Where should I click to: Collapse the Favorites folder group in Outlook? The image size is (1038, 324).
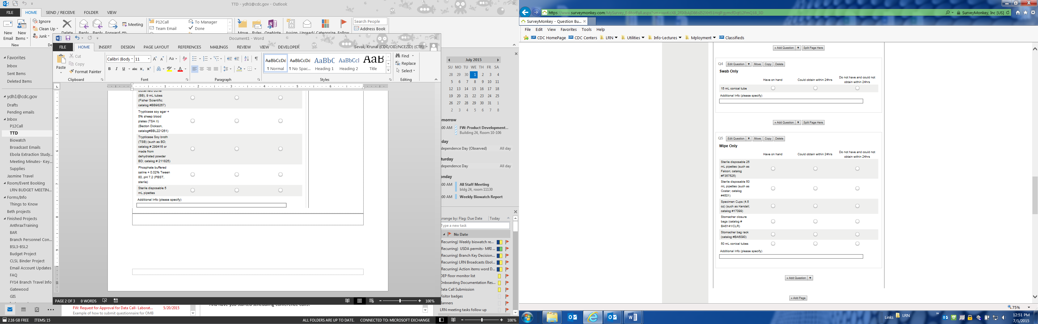[x=5, y=58]
